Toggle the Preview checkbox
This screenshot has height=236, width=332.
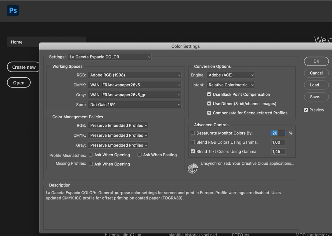pyautogui.click(x=306, y=110)
